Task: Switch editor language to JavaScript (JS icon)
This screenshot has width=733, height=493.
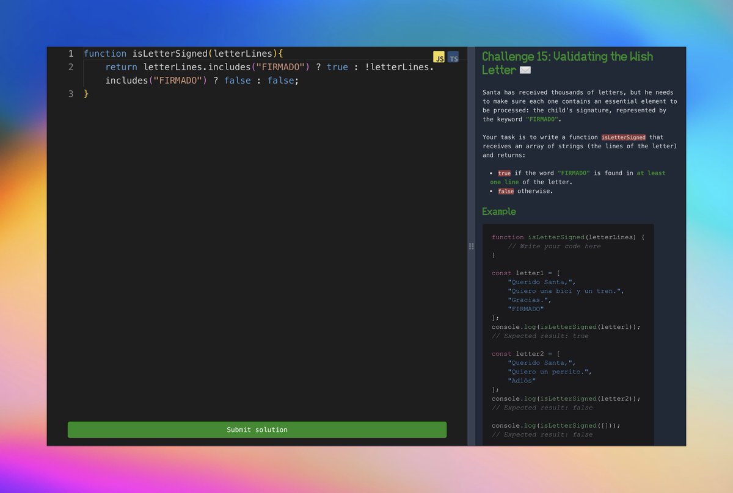Action: [x=439, y=57]
